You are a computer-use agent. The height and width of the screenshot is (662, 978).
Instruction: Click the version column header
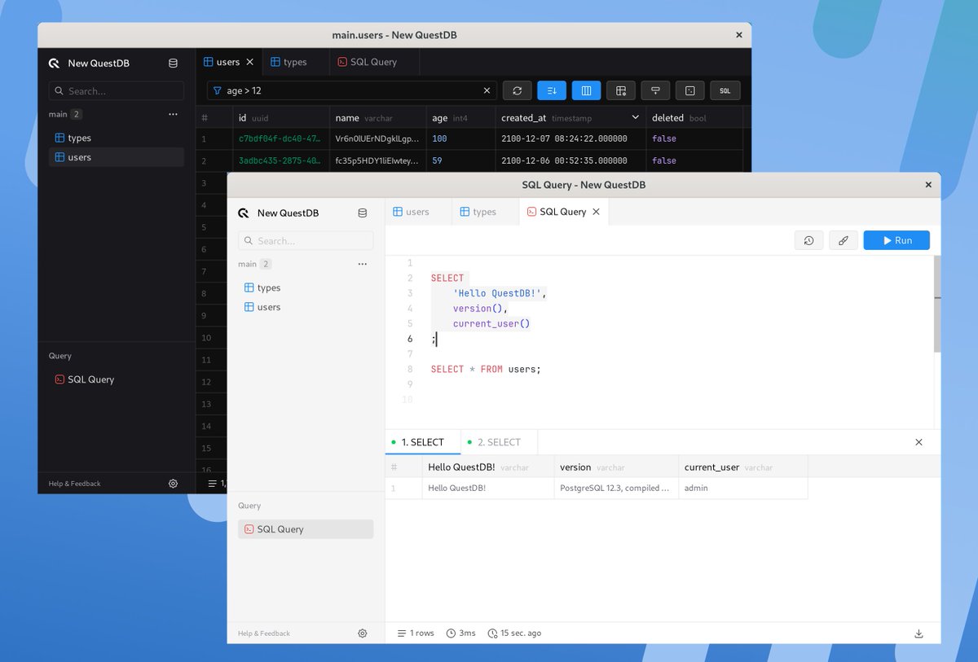(616, 467)
